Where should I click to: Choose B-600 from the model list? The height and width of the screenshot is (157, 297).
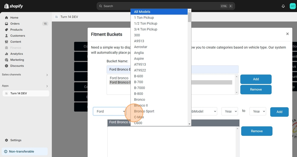pos(159,76)
